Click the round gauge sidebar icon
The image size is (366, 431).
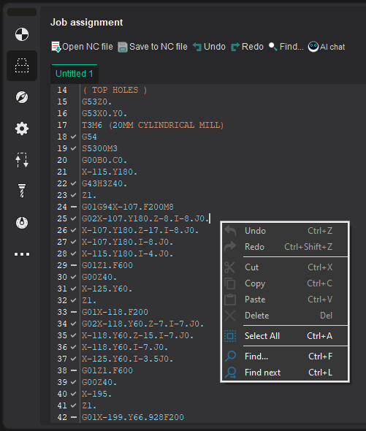coord(22,223)
